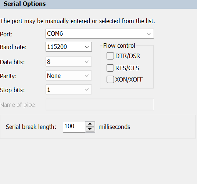Click the Flow control group label
The image size is (197, 184).
point(119,46)
